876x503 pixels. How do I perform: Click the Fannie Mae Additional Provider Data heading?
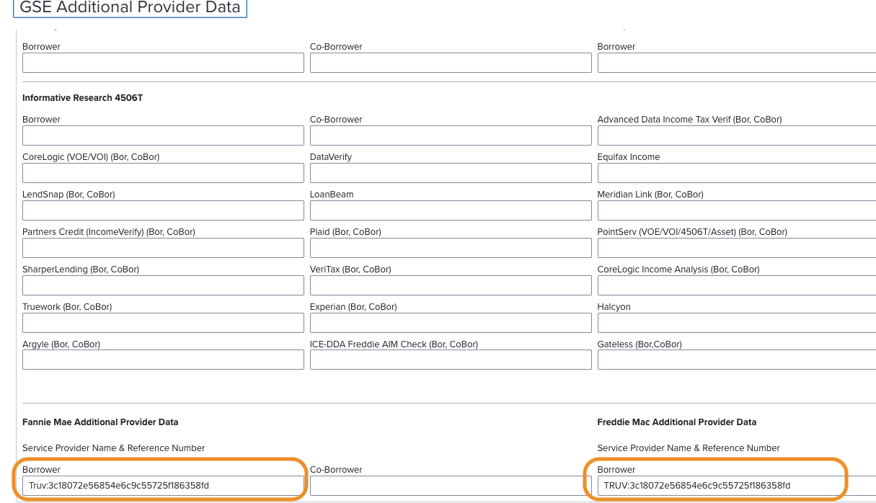tap(100, 422)
